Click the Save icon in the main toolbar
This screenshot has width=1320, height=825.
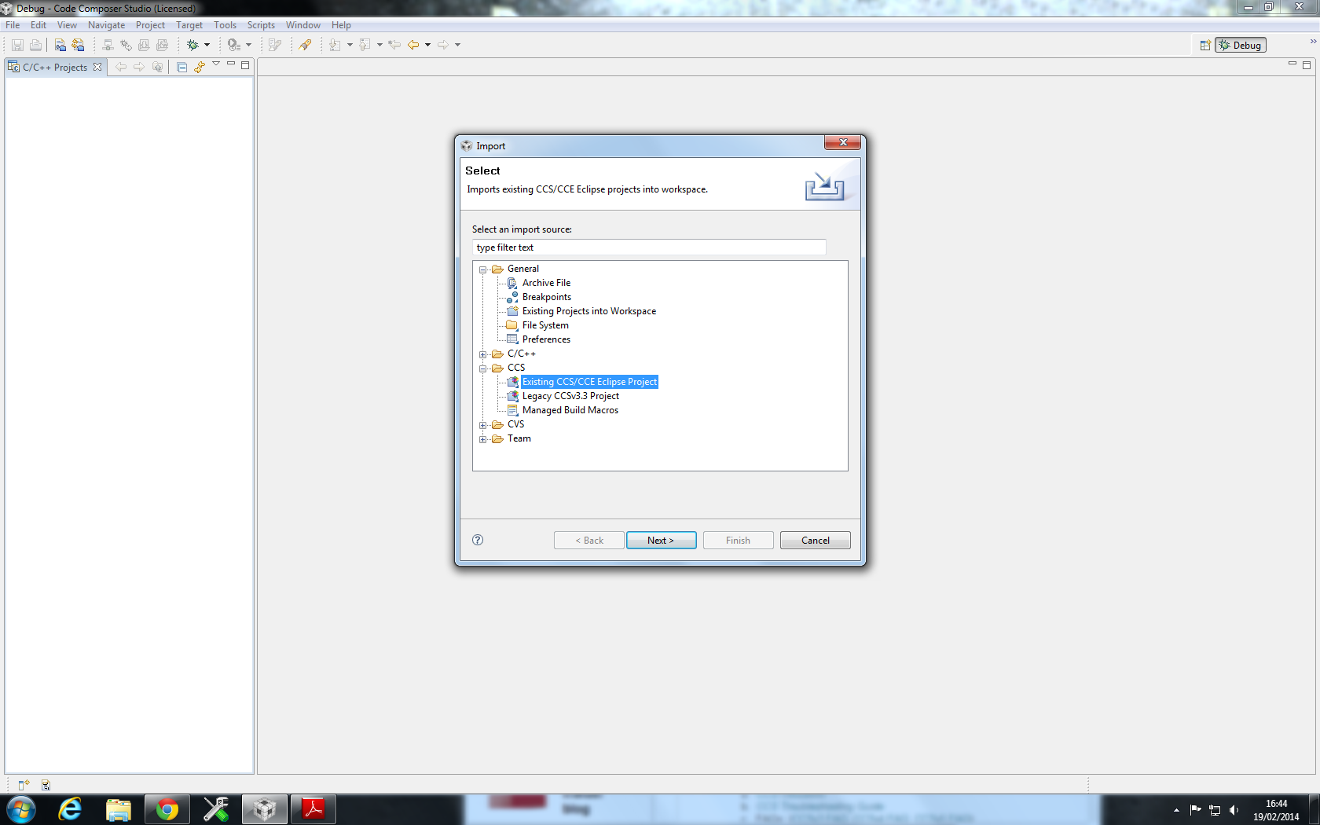[x=17, y=45]
